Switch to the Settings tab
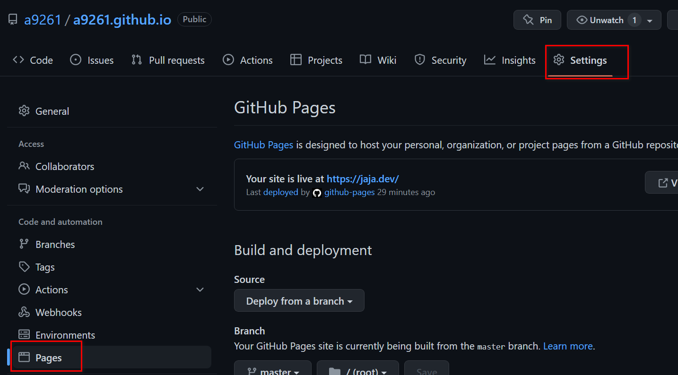Image resolution: width=678 pixels, height=375 pixels. click(x=587, y=60)
